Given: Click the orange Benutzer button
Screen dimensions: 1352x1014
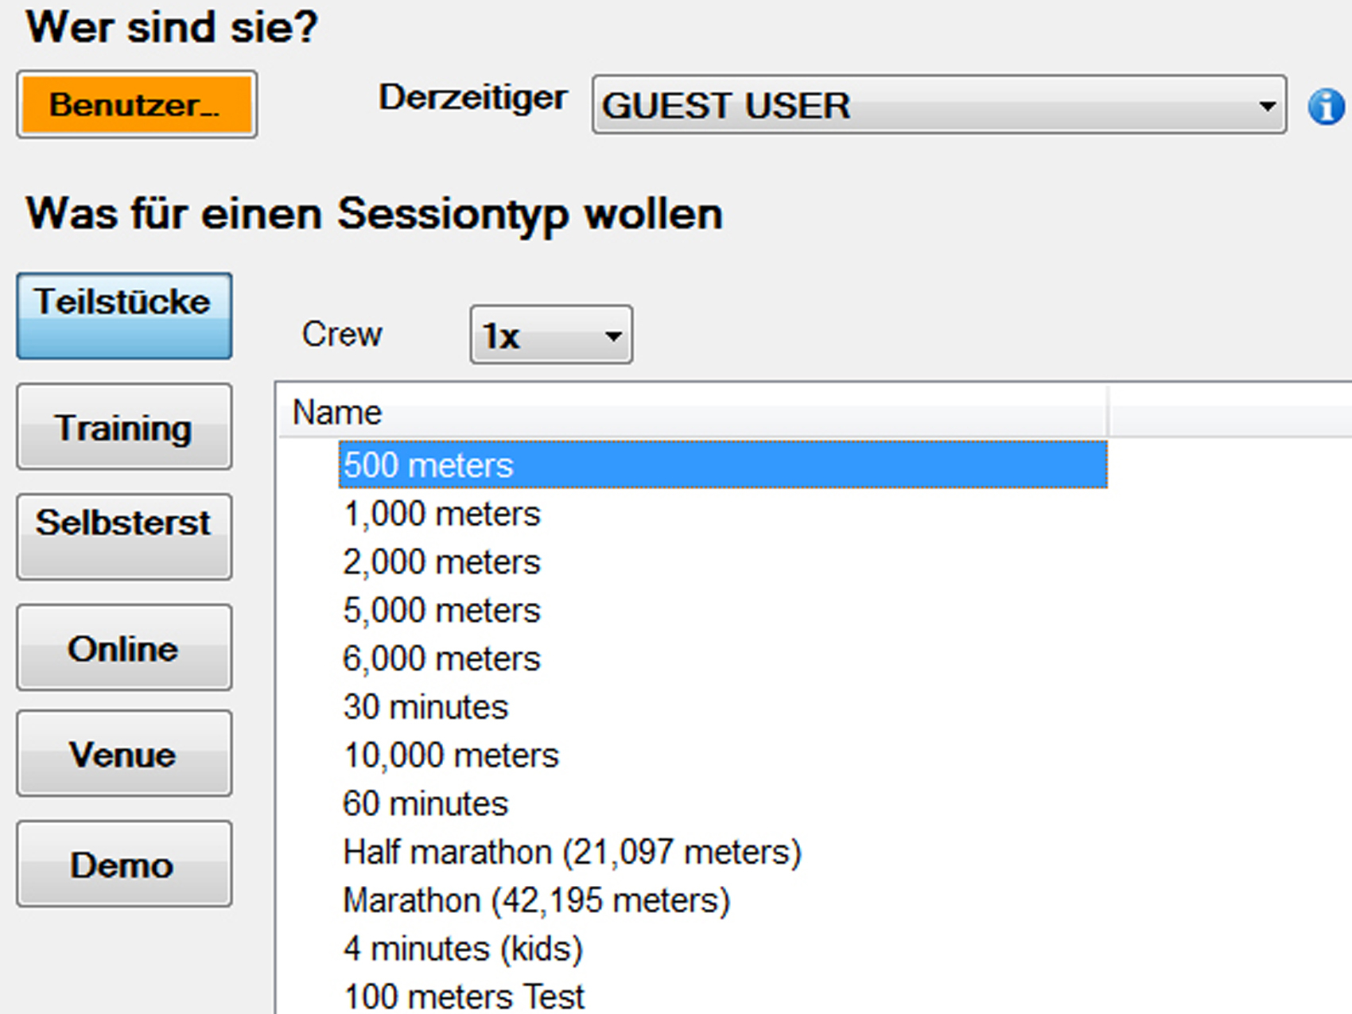Looking at the screenshot, I should point(135,104).
